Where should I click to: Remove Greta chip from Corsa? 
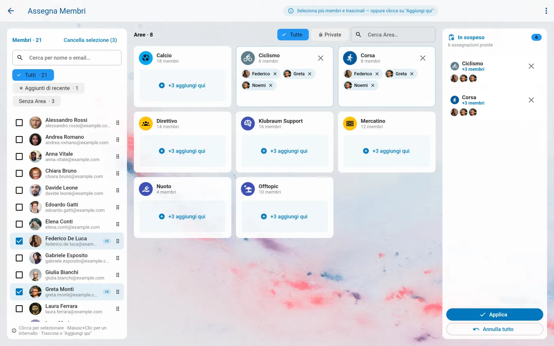412,74
